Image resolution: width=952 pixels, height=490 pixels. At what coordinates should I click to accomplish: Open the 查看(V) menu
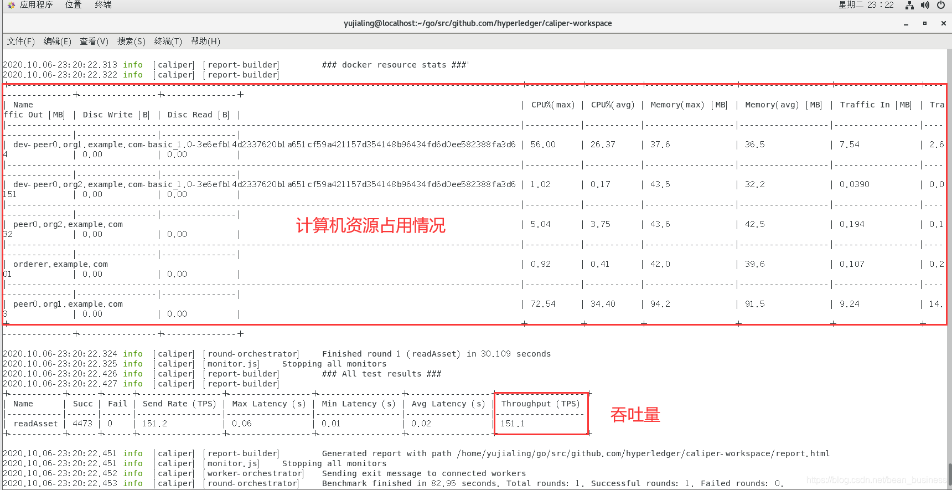point(94,42)
